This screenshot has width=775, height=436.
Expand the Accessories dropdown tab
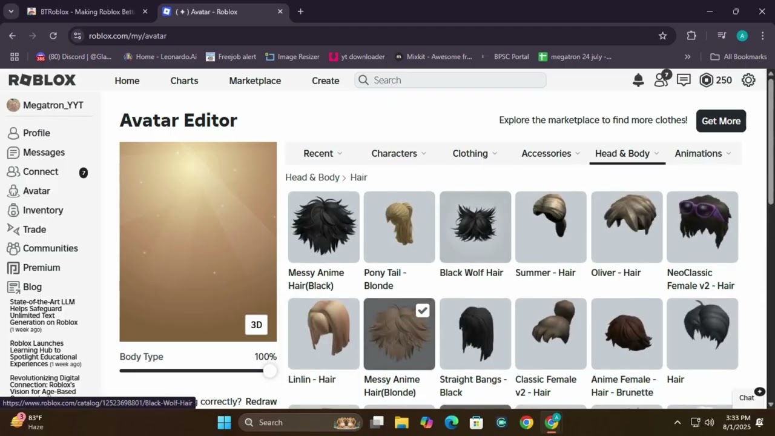click(551, 153)
